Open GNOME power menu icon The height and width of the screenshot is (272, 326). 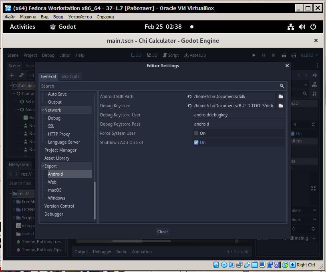coord(313,27)
